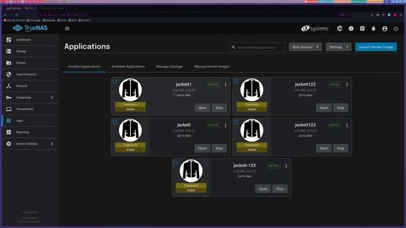Expand the Credentials chevron
The width and height of the screenshot is (406, 228).
[52, 98]
